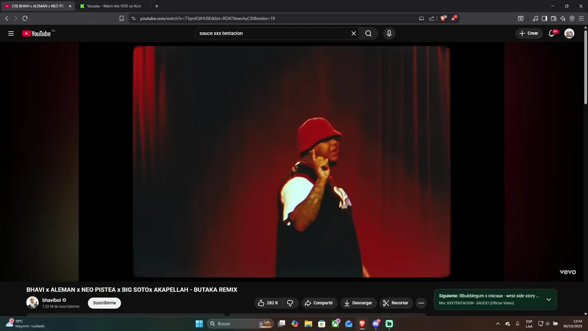Click the taskbar Buscar search box
The height and width of the screenshot is (331, 588).
(x=240, y=324)
